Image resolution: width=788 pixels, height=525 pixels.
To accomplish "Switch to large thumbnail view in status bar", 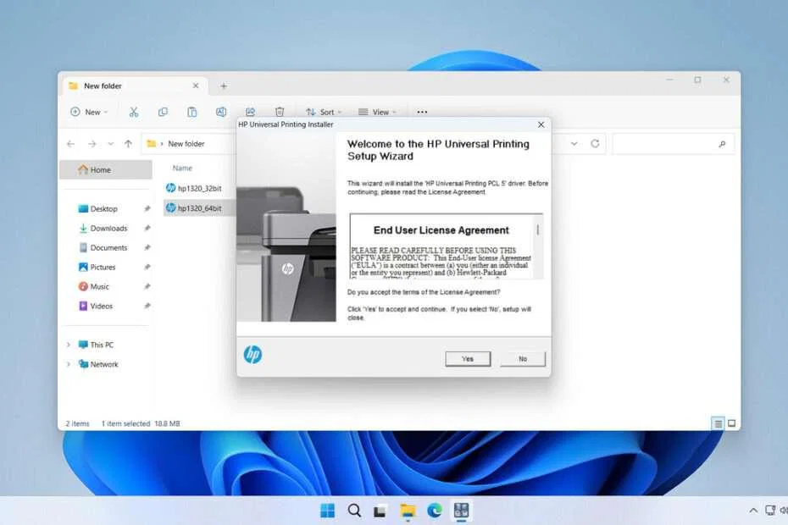I will pos(731,423).
